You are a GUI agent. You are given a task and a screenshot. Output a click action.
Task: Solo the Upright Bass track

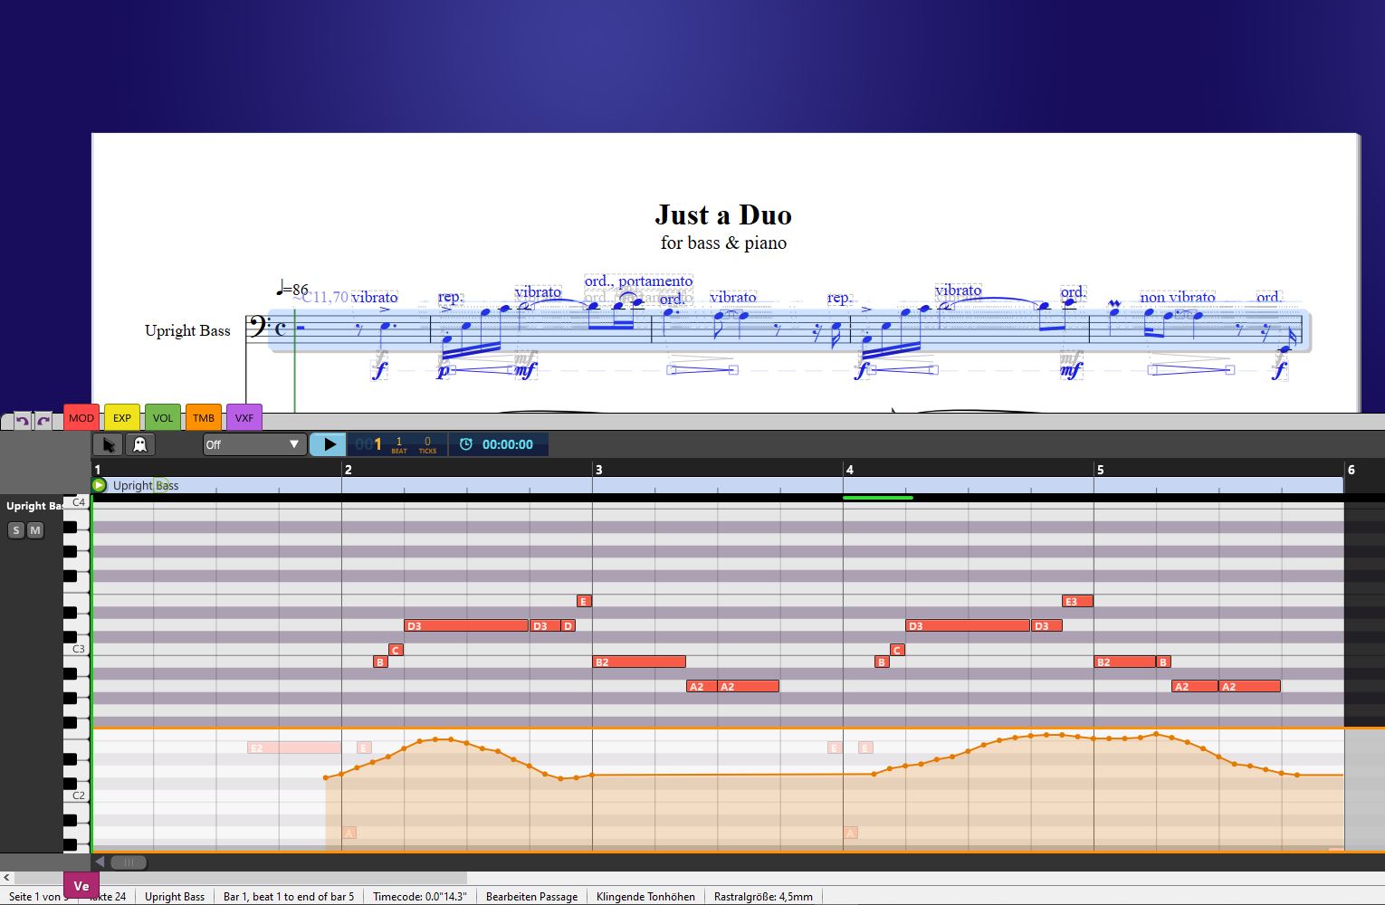point(15,530)
